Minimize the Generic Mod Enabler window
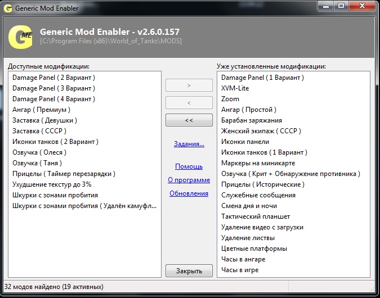Viewport: 380px width, 298px height. (326, 6)
